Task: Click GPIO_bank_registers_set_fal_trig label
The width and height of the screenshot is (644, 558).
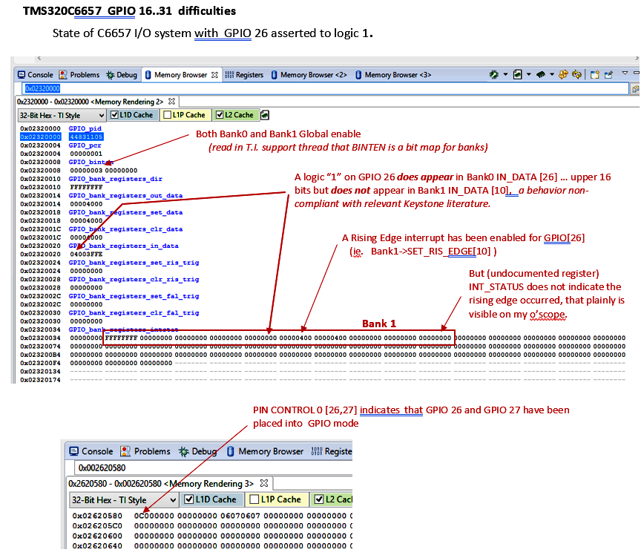Action: [134, 296]
